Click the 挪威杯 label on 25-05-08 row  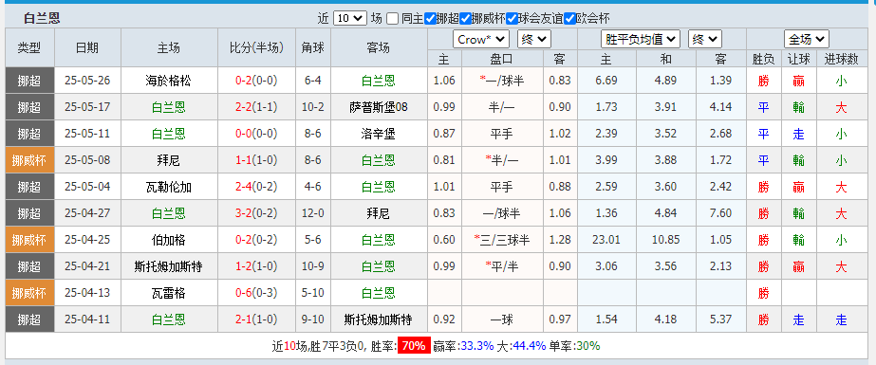[x=29, y=161]
